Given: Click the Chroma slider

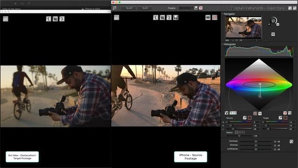Looking at the screenshot, I should tap(256, 145).
